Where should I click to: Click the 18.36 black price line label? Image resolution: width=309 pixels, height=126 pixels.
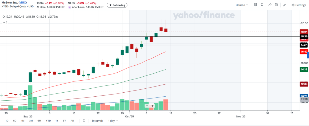click(304, 37)
